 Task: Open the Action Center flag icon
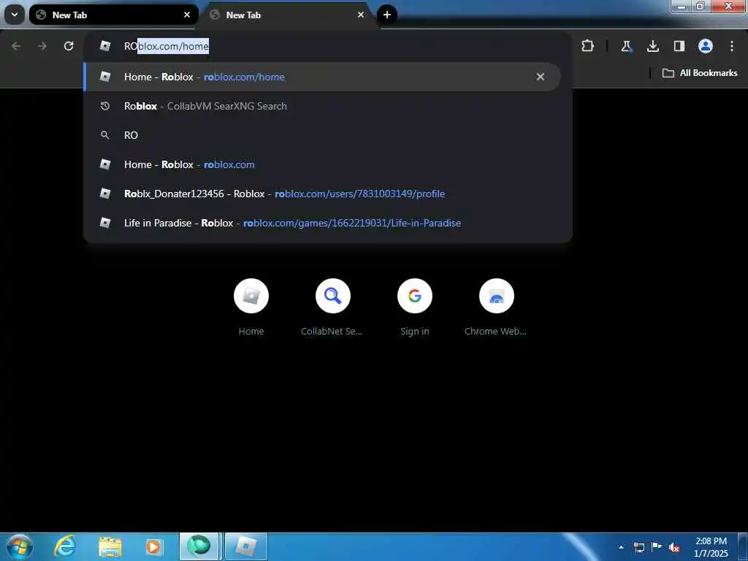coord(657,547)
